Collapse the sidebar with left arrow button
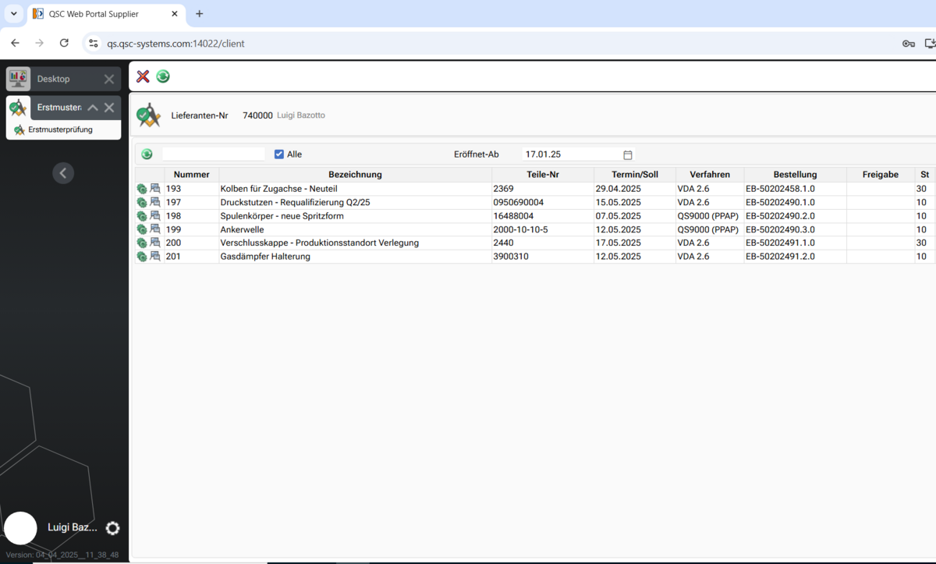 63,173
